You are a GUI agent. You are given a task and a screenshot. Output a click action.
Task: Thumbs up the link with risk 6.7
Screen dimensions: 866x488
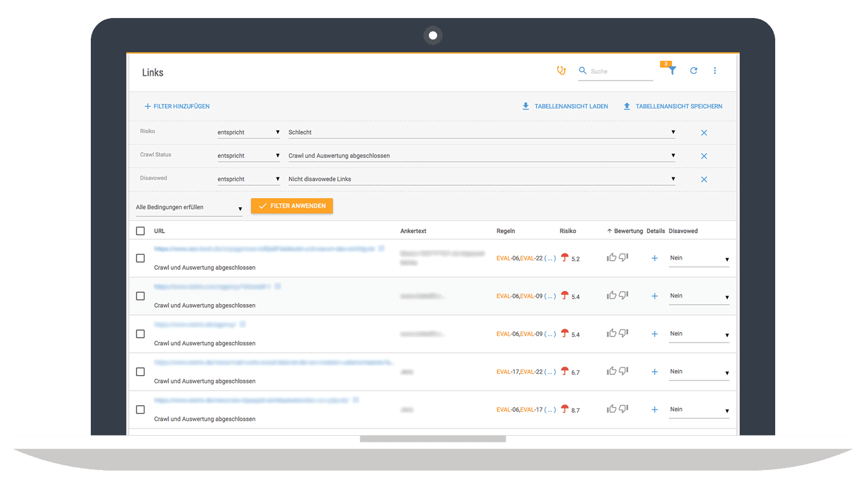pyautogui.click(x=612, y=371)
